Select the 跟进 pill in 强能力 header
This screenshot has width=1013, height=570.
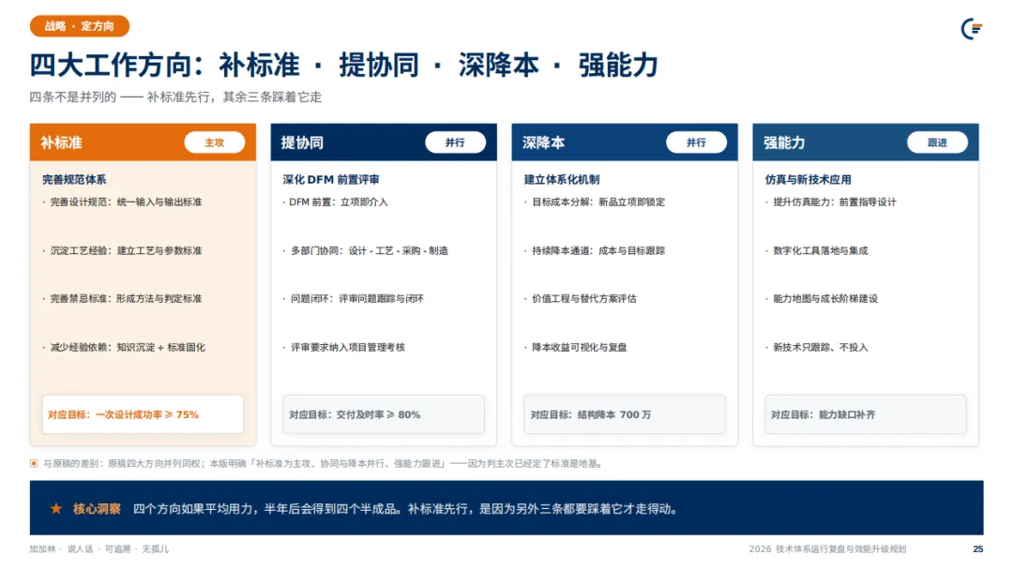pyautogui.click(x=937, y=142)
